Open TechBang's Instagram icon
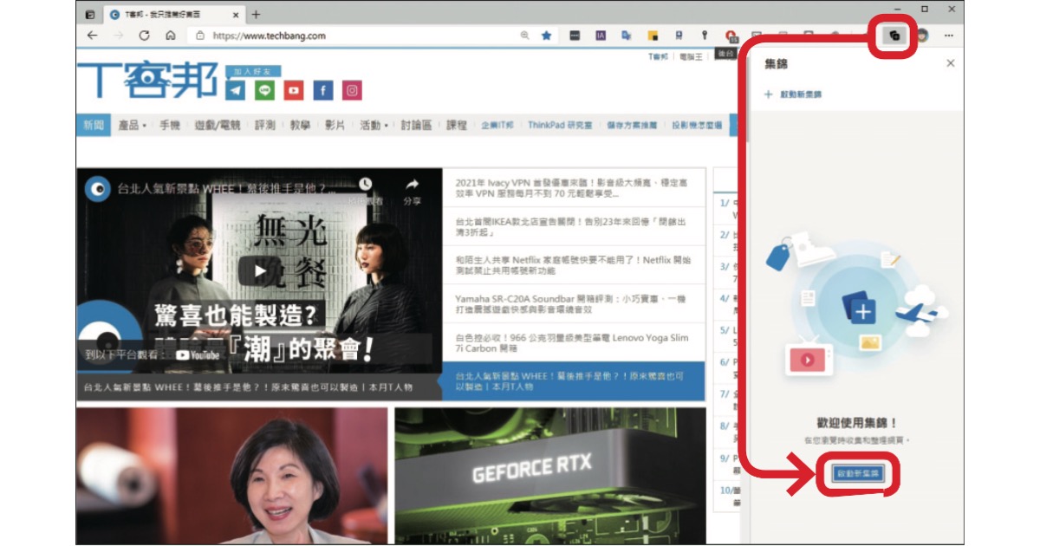This screenshot has width=1040, height=546. click(x=351, y=90)
